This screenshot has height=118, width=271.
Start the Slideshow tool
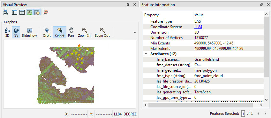(x=29, y=32)
